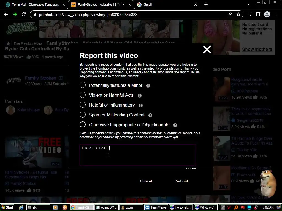Viewport: 282px width, 211px height.
Task: Click the red speaker system tray icon
Action: pos(256,207)
